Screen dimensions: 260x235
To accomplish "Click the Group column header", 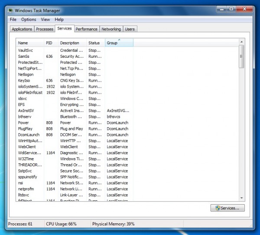I will pos(119,43).
